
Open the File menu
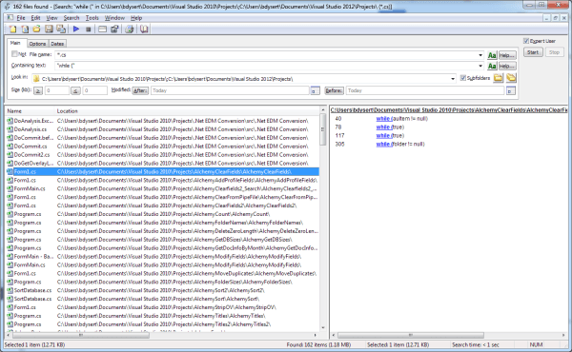(21, 18)
